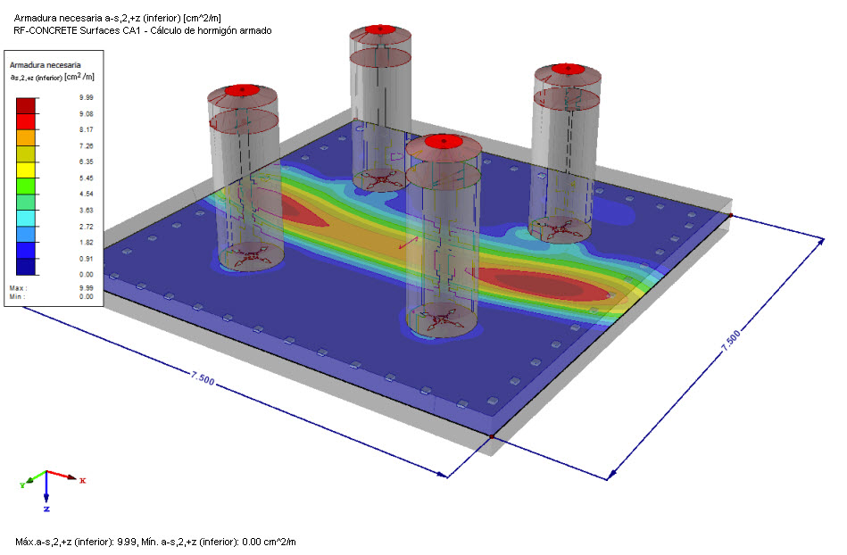Click the red X axis label of triad
The image size is (847, 555).
[83, 481]
